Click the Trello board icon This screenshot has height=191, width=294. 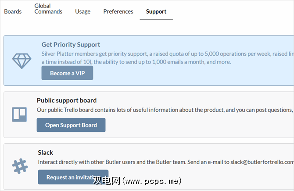pyautogui.click(x=19, y=114)
